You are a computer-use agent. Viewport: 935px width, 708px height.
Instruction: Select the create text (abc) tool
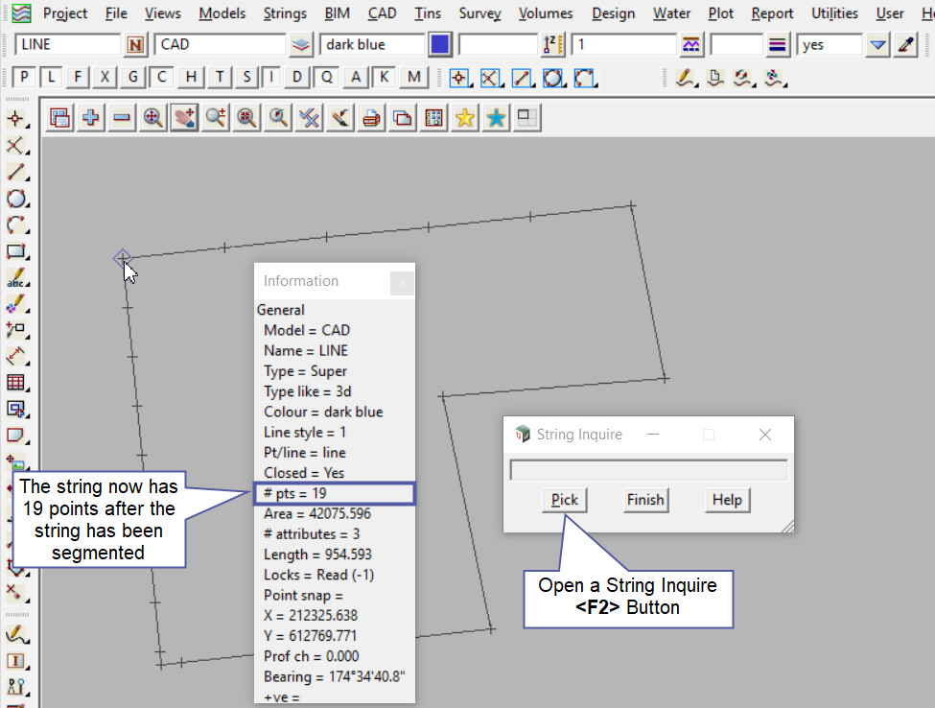(15, 279)
